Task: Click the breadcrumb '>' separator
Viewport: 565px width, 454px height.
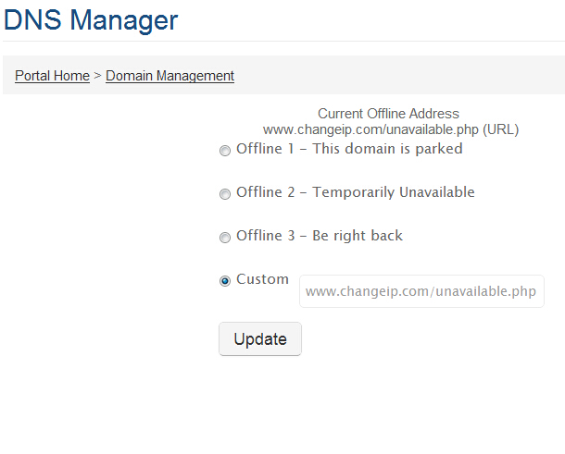Action: pyautogui.click(x=97, y=76)
